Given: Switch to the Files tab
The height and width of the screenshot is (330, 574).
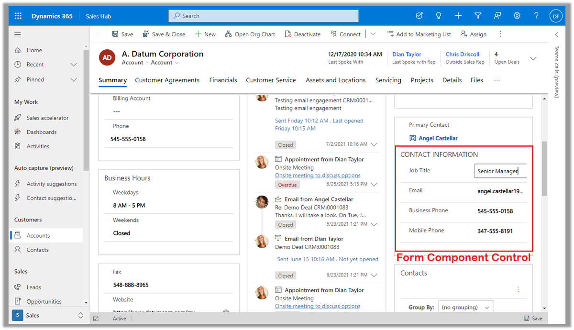Looking at the screenshot, I should point(477,80).
